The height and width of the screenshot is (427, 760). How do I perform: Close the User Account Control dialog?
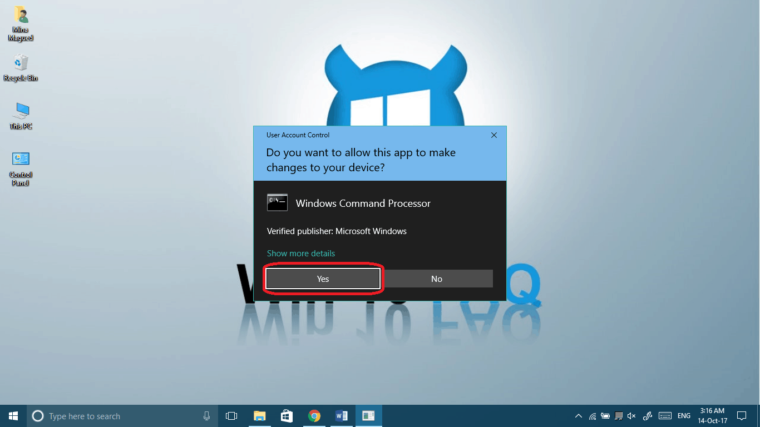pos(493,135)
